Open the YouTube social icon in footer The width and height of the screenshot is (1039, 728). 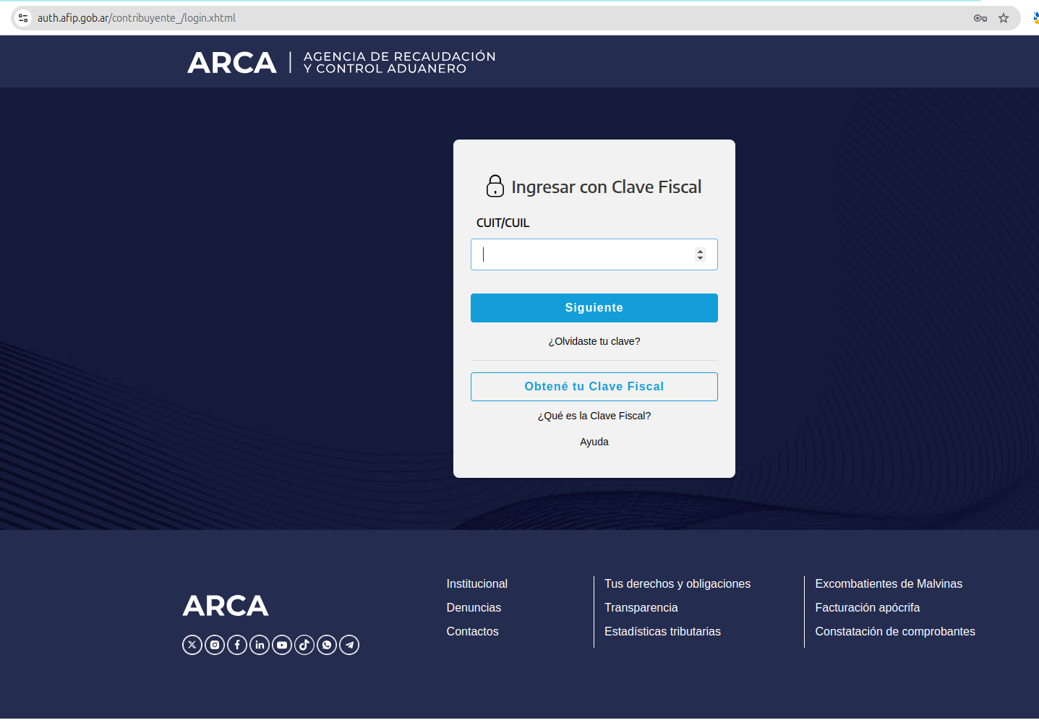[x=282, y=645]
